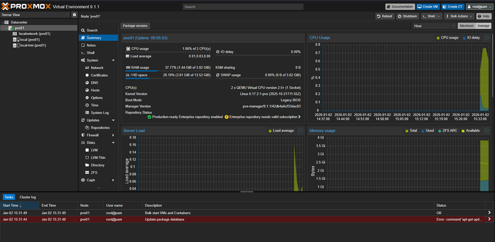The width and height of the screenshot is (495, 242).
Task: Open Repositories page
Action: coord(98,128)
